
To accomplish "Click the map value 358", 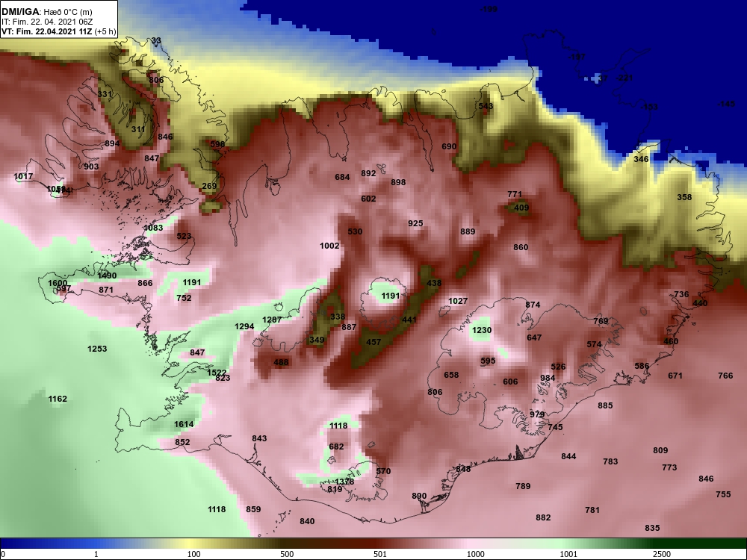I will coord(684,196).
